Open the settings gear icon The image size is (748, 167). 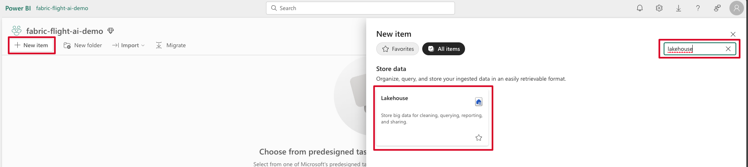pos(659,8)
